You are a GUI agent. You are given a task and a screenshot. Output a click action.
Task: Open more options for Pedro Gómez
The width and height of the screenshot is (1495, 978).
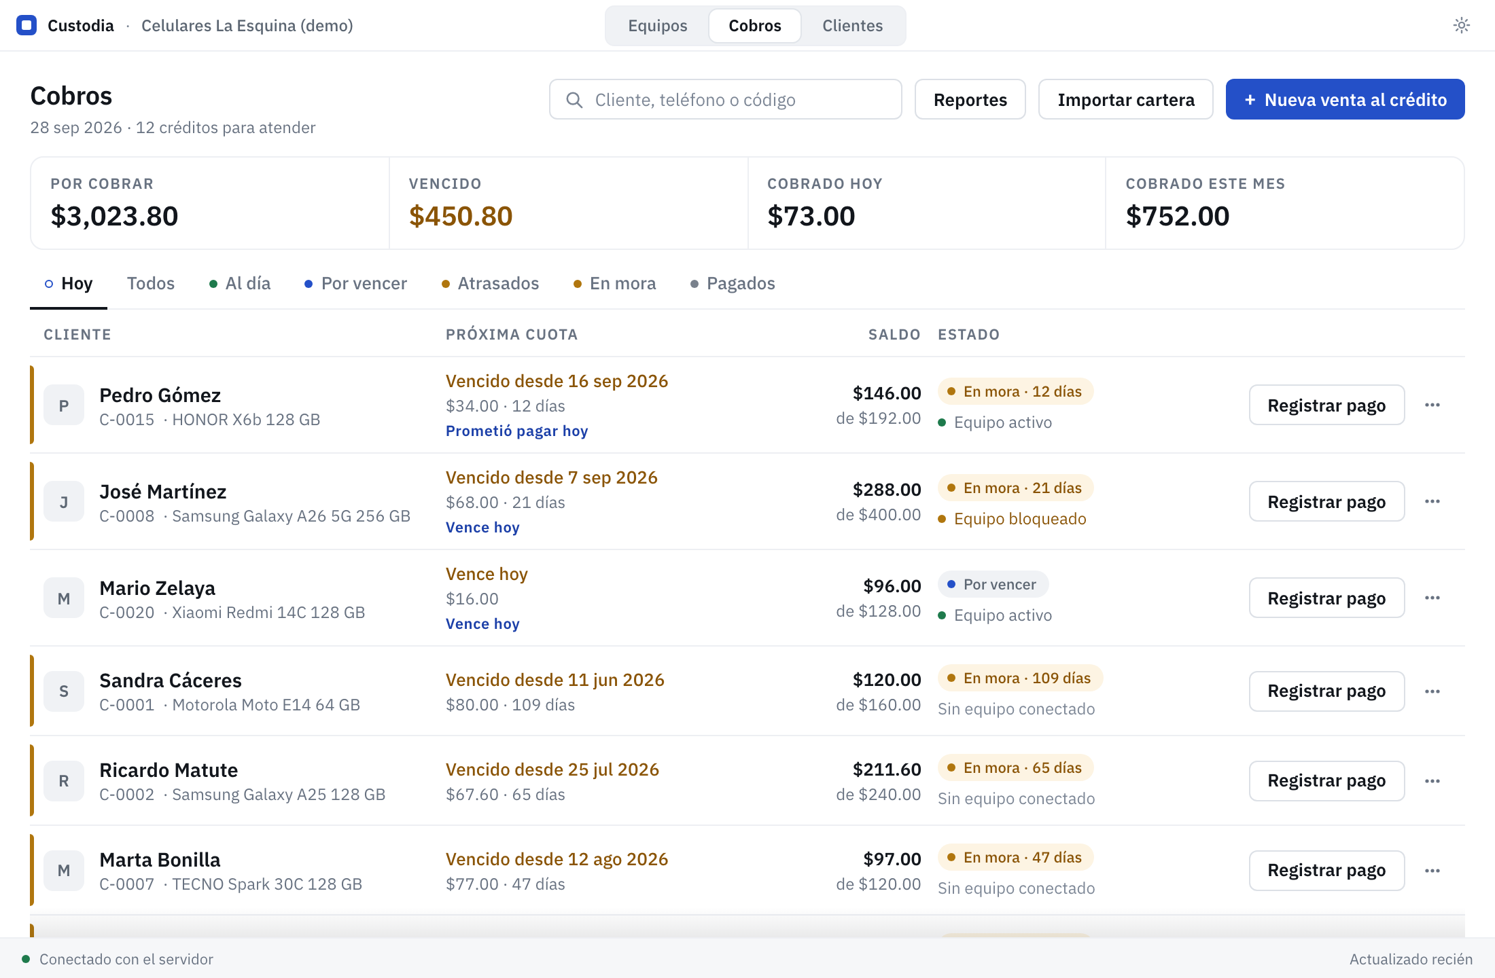(1432, 405)
